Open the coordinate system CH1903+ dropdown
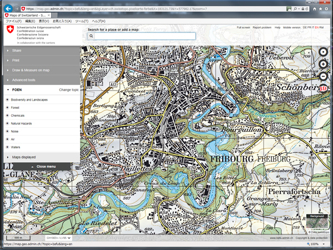 pyautogui.click(x=59, y=238)
